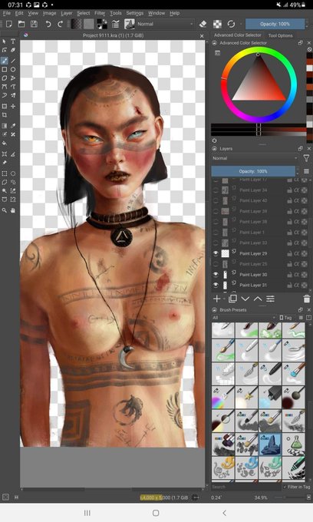Toggle alpha lock on Paint Layer 30
The height and width of the screenshot is (522, 313).
click(297, 274)
